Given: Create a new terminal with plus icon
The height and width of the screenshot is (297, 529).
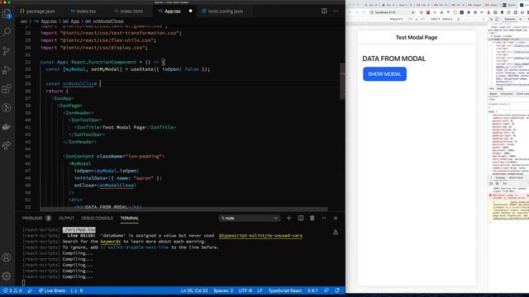Looking at the screenshot, I should (x=288, y=218).
